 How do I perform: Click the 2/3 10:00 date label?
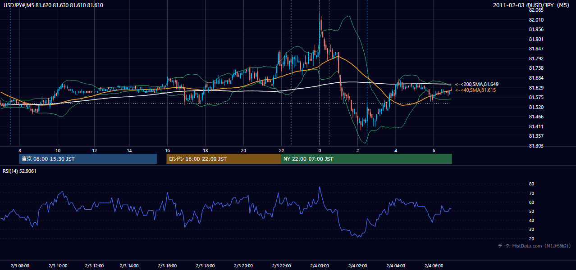[x=58, y=265]
